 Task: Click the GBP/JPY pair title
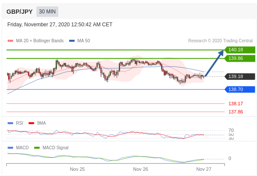19,12
